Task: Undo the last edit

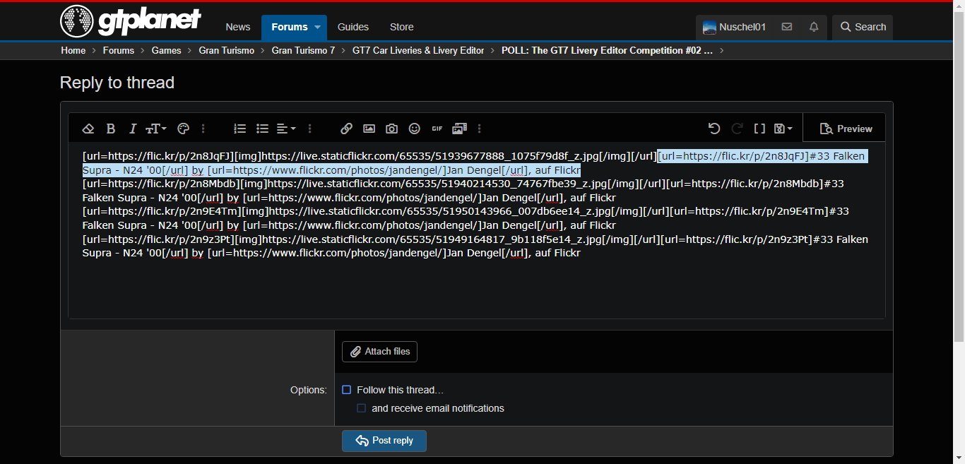Action: pyautogui.click(x=714, y=129)
